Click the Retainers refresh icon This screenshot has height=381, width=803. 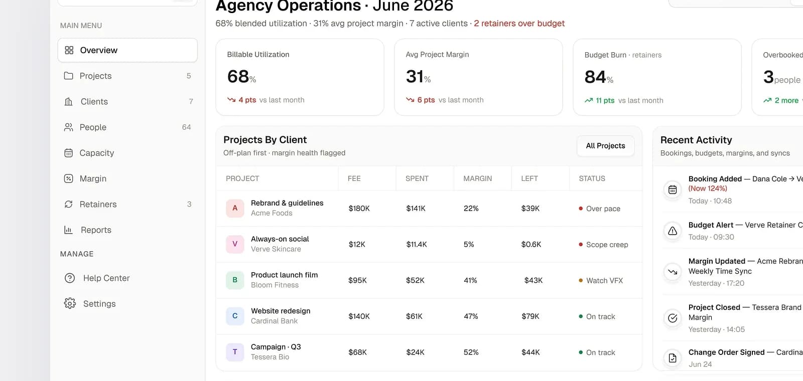pos(69,204)
